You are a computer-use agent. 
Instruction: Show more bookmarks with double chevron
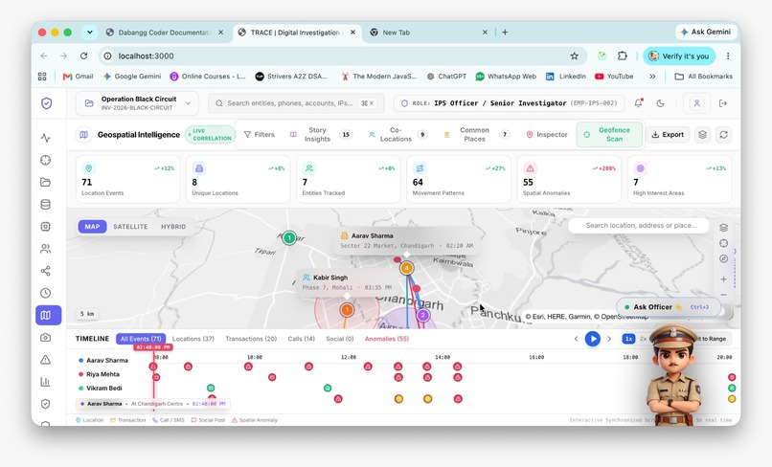(652, 77)
